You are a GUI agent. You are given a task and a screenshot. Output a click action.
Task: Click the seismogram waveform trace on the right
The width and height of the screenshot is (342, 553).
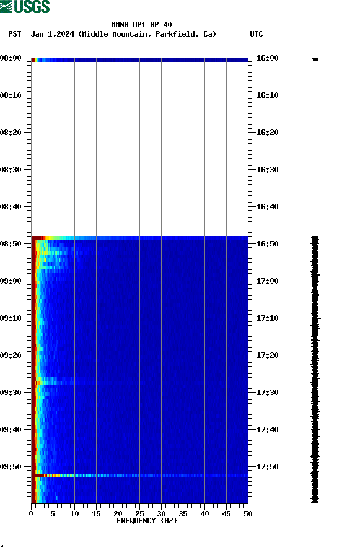pos(315,370)
